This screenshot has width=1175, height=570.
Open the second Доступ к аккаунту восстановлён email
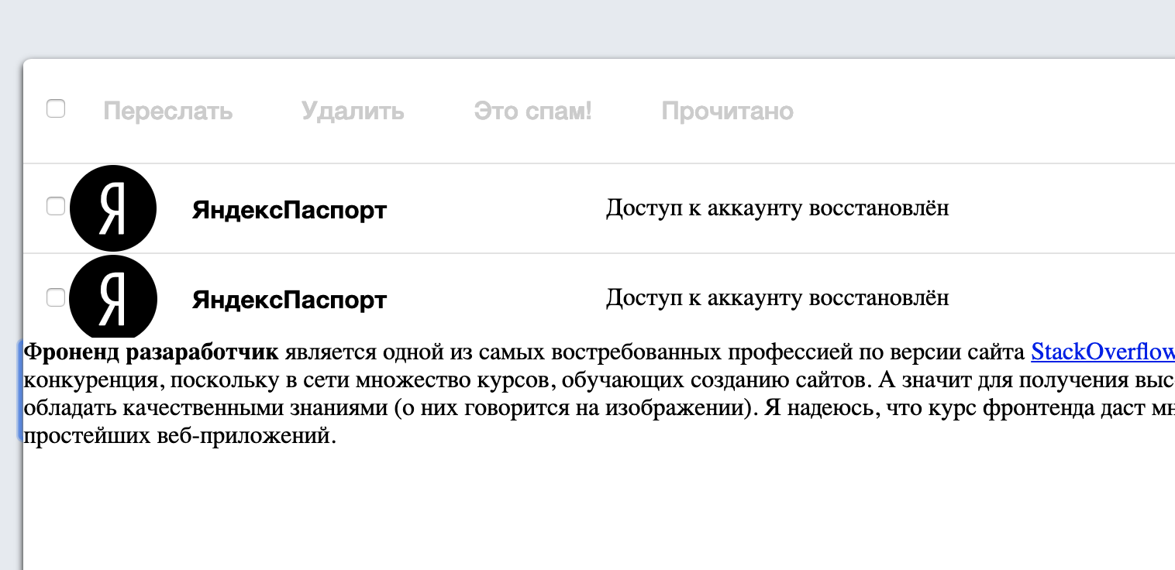pyautogui.click(x=777, y=296)
